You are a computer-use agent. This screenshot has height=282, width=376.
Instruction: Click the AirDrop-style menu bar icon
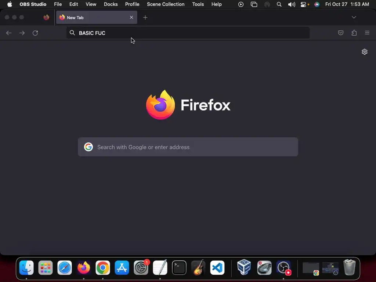(267, 4)
